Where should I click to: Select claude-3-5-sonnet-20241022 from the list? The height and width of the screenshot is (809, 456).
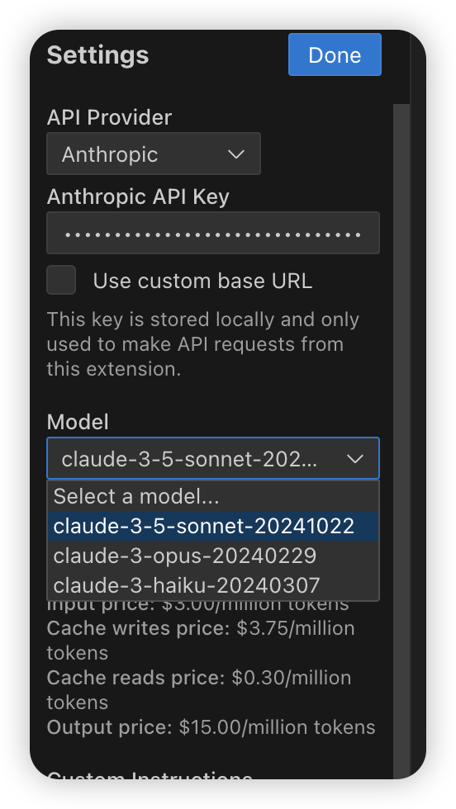(213, 526)
